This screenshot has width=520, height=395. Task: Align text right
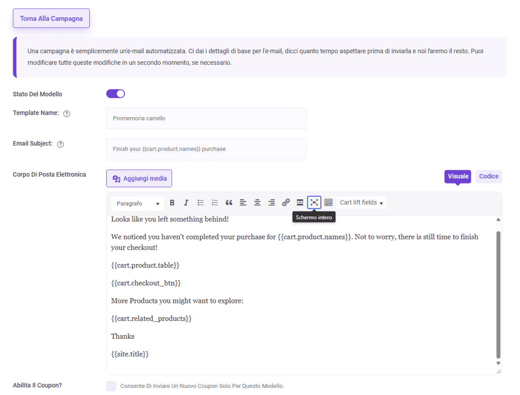272,203
